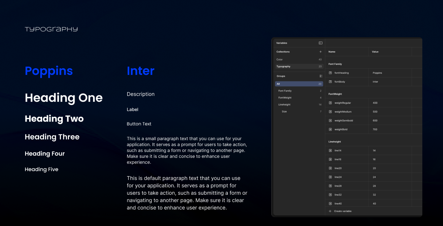This screenshot has height=226, width=443.
Task: Click the line14 number type icon
Action: (330, 150)
